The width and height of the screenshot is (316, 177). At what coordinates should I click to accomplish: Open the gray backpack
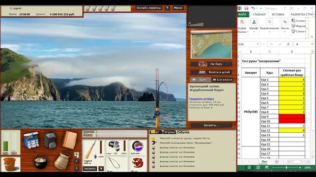click(x=50, y=140)
